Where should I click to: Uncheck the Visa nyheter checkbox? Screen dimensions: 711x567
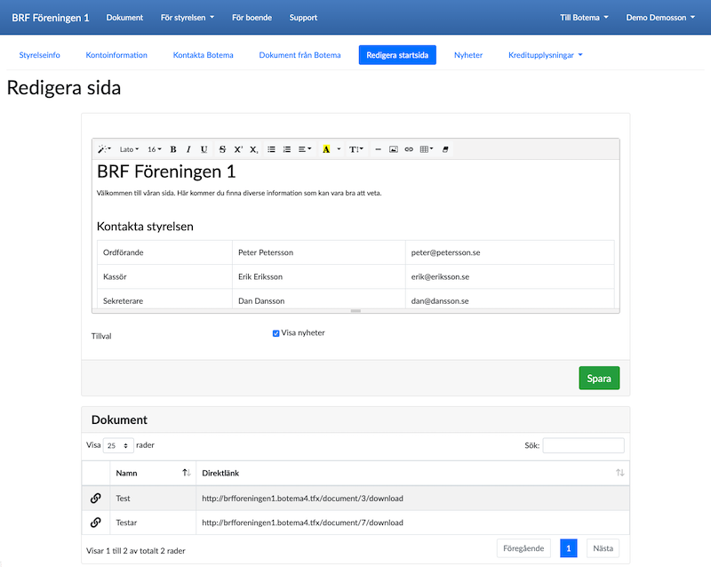[x=276, y=333]
